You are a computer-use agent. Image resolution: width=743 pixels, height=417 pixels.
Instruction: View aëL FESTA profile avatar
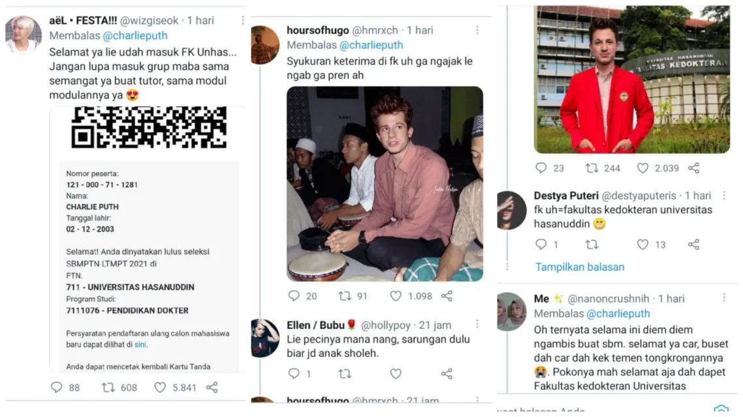24,35
